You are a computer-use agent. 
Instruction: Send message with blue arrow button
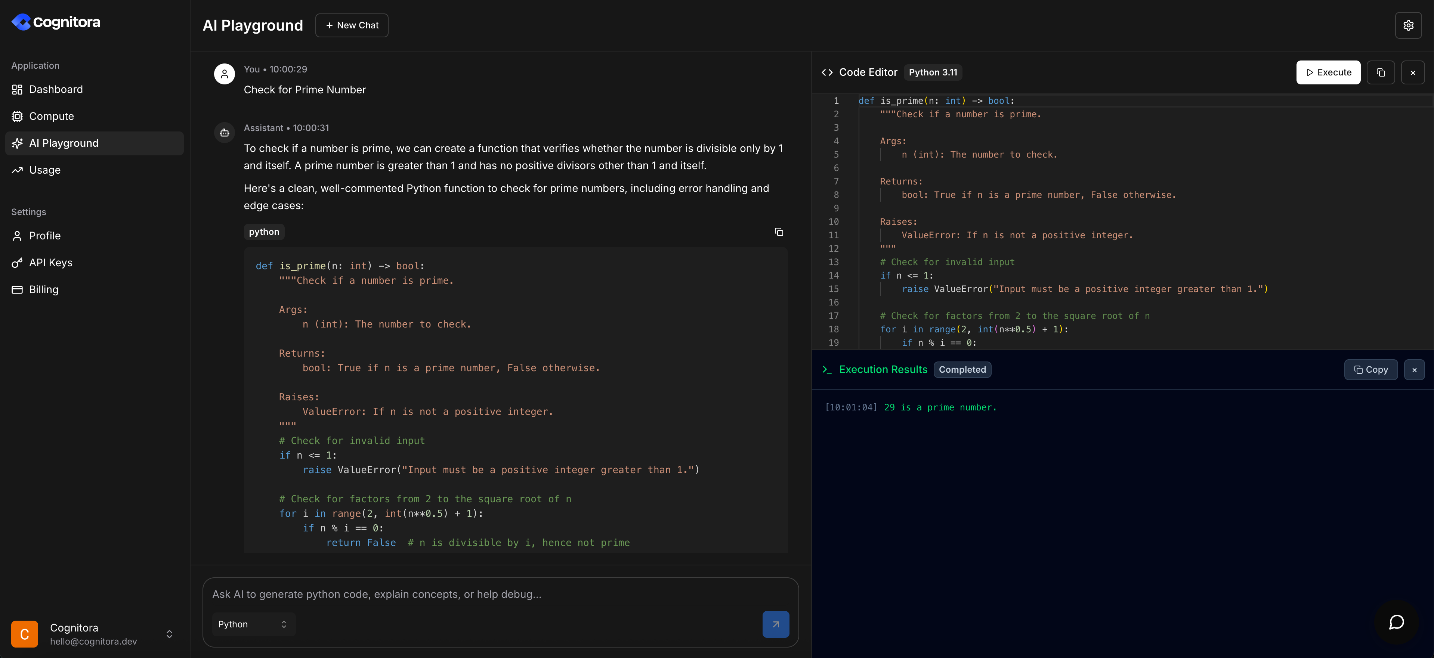[x=775, y=624]
